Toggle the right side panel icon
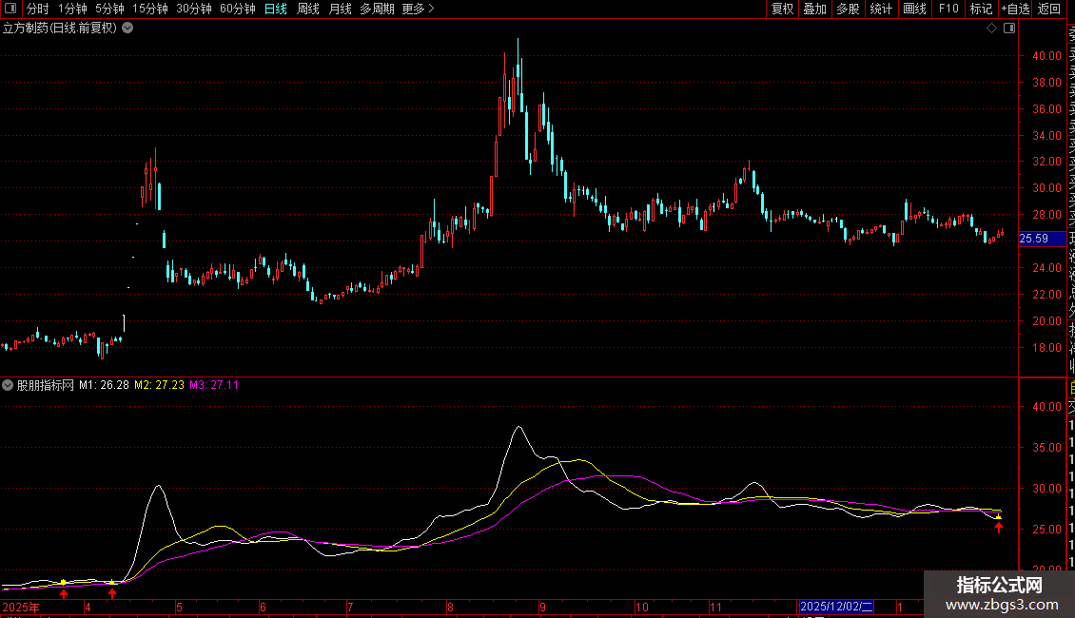 coord(1009,29)
